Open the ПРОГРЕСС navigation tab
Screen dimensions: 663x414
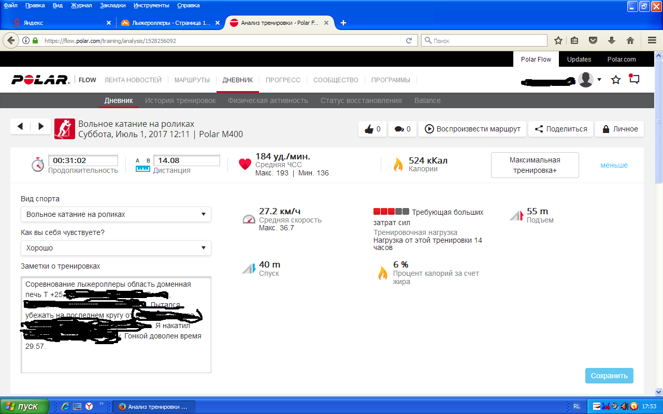pyautogui.click(x=283, y=80)
